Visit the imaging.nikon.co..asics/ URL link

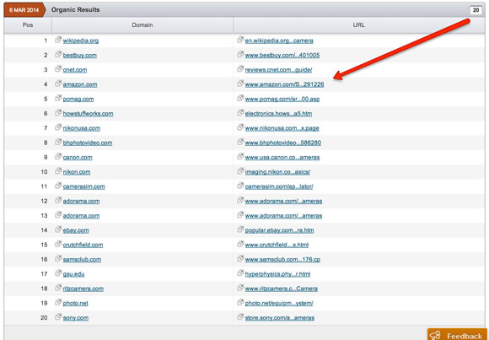pyautogui.click(x=277, y=172)
